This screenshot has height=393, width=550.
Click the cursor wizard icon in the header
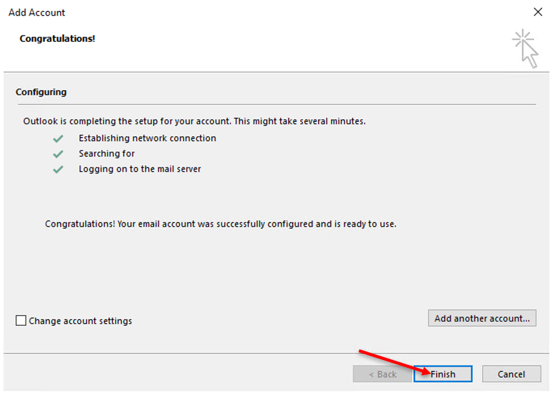[525, 48]
